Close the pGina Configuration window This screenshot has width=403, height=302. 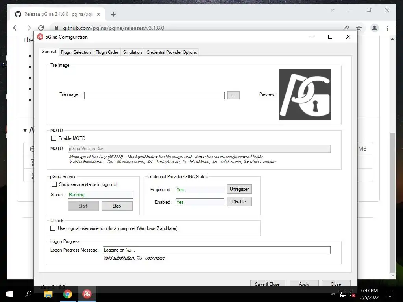pyautogui.click(x=348, y=37)
